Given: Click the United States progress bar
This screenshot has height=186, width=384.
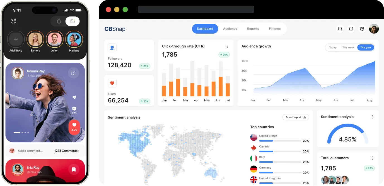Looking at the screenshot, I should coord(280,141).
